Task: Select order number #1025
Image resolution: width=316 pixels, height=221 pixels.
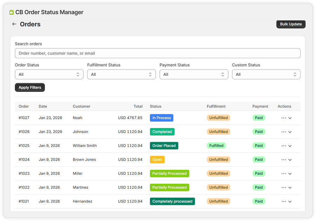Action: (x=24, y=146)
